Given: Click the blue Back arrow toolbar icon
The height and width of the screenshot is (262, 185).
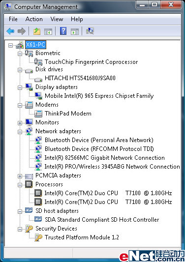Looking at the screenshot, I should pos(10,31).
